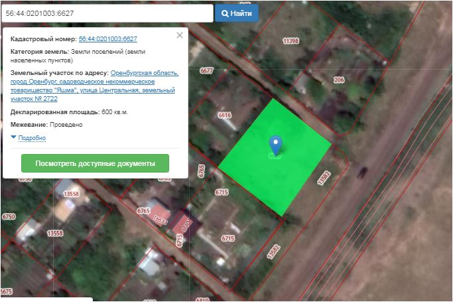Click the magnifier icon in the Найти button

[x=226, y=13]
